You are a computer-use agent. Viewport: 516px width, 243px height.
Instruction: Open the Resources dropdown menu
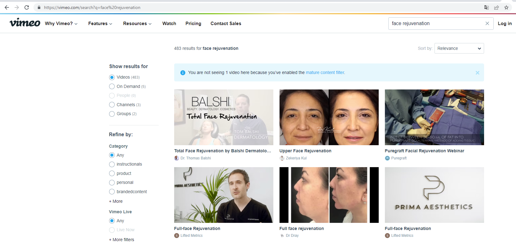pyautogui.click(x=137, y=24)
